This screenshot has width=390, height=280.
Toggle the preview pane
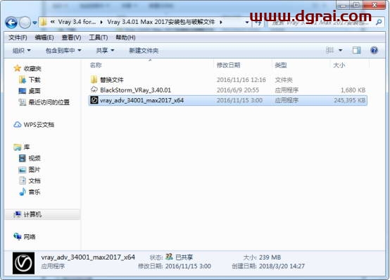click(x=357, y=50)
